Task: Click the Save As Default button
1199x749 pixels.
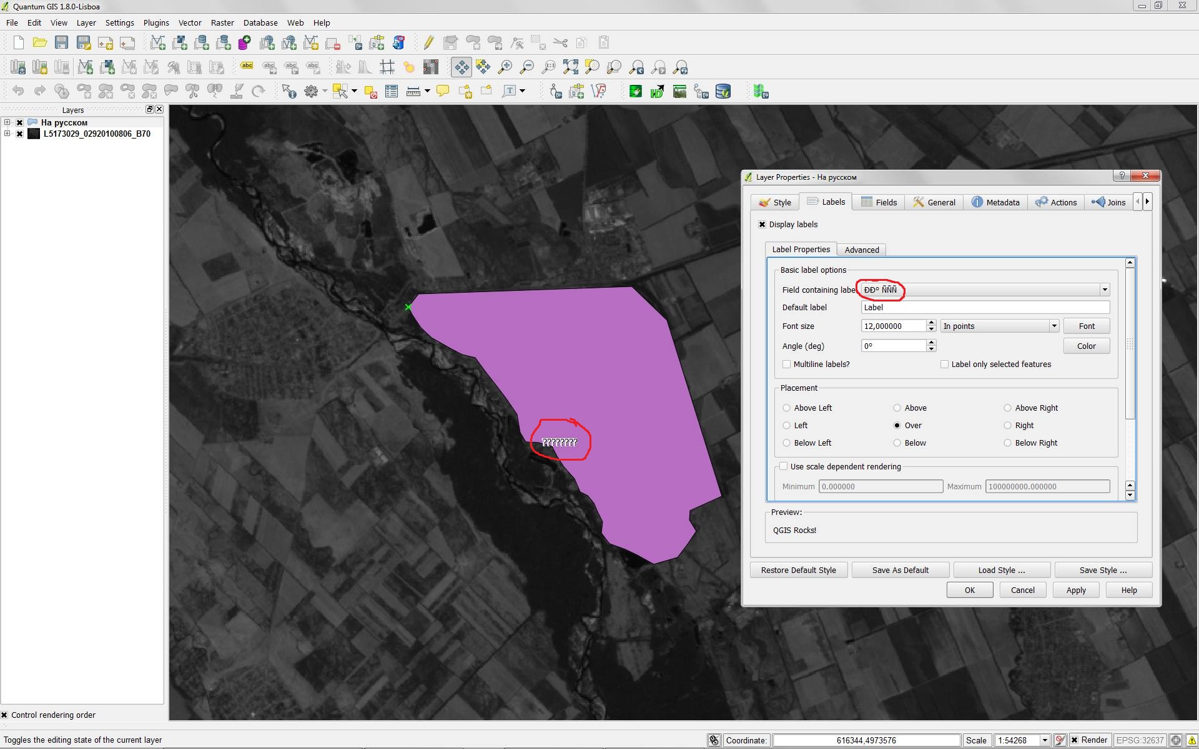Action: pos(900,570)
